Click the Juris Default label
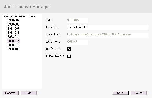 [52, 49]
